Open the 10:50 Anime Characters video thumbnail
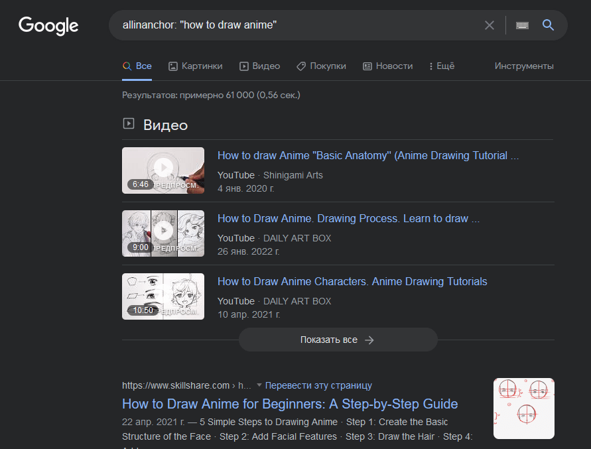The width and height of the screenshot is (591, 449). pyautogui.click(x=163, y=296)
